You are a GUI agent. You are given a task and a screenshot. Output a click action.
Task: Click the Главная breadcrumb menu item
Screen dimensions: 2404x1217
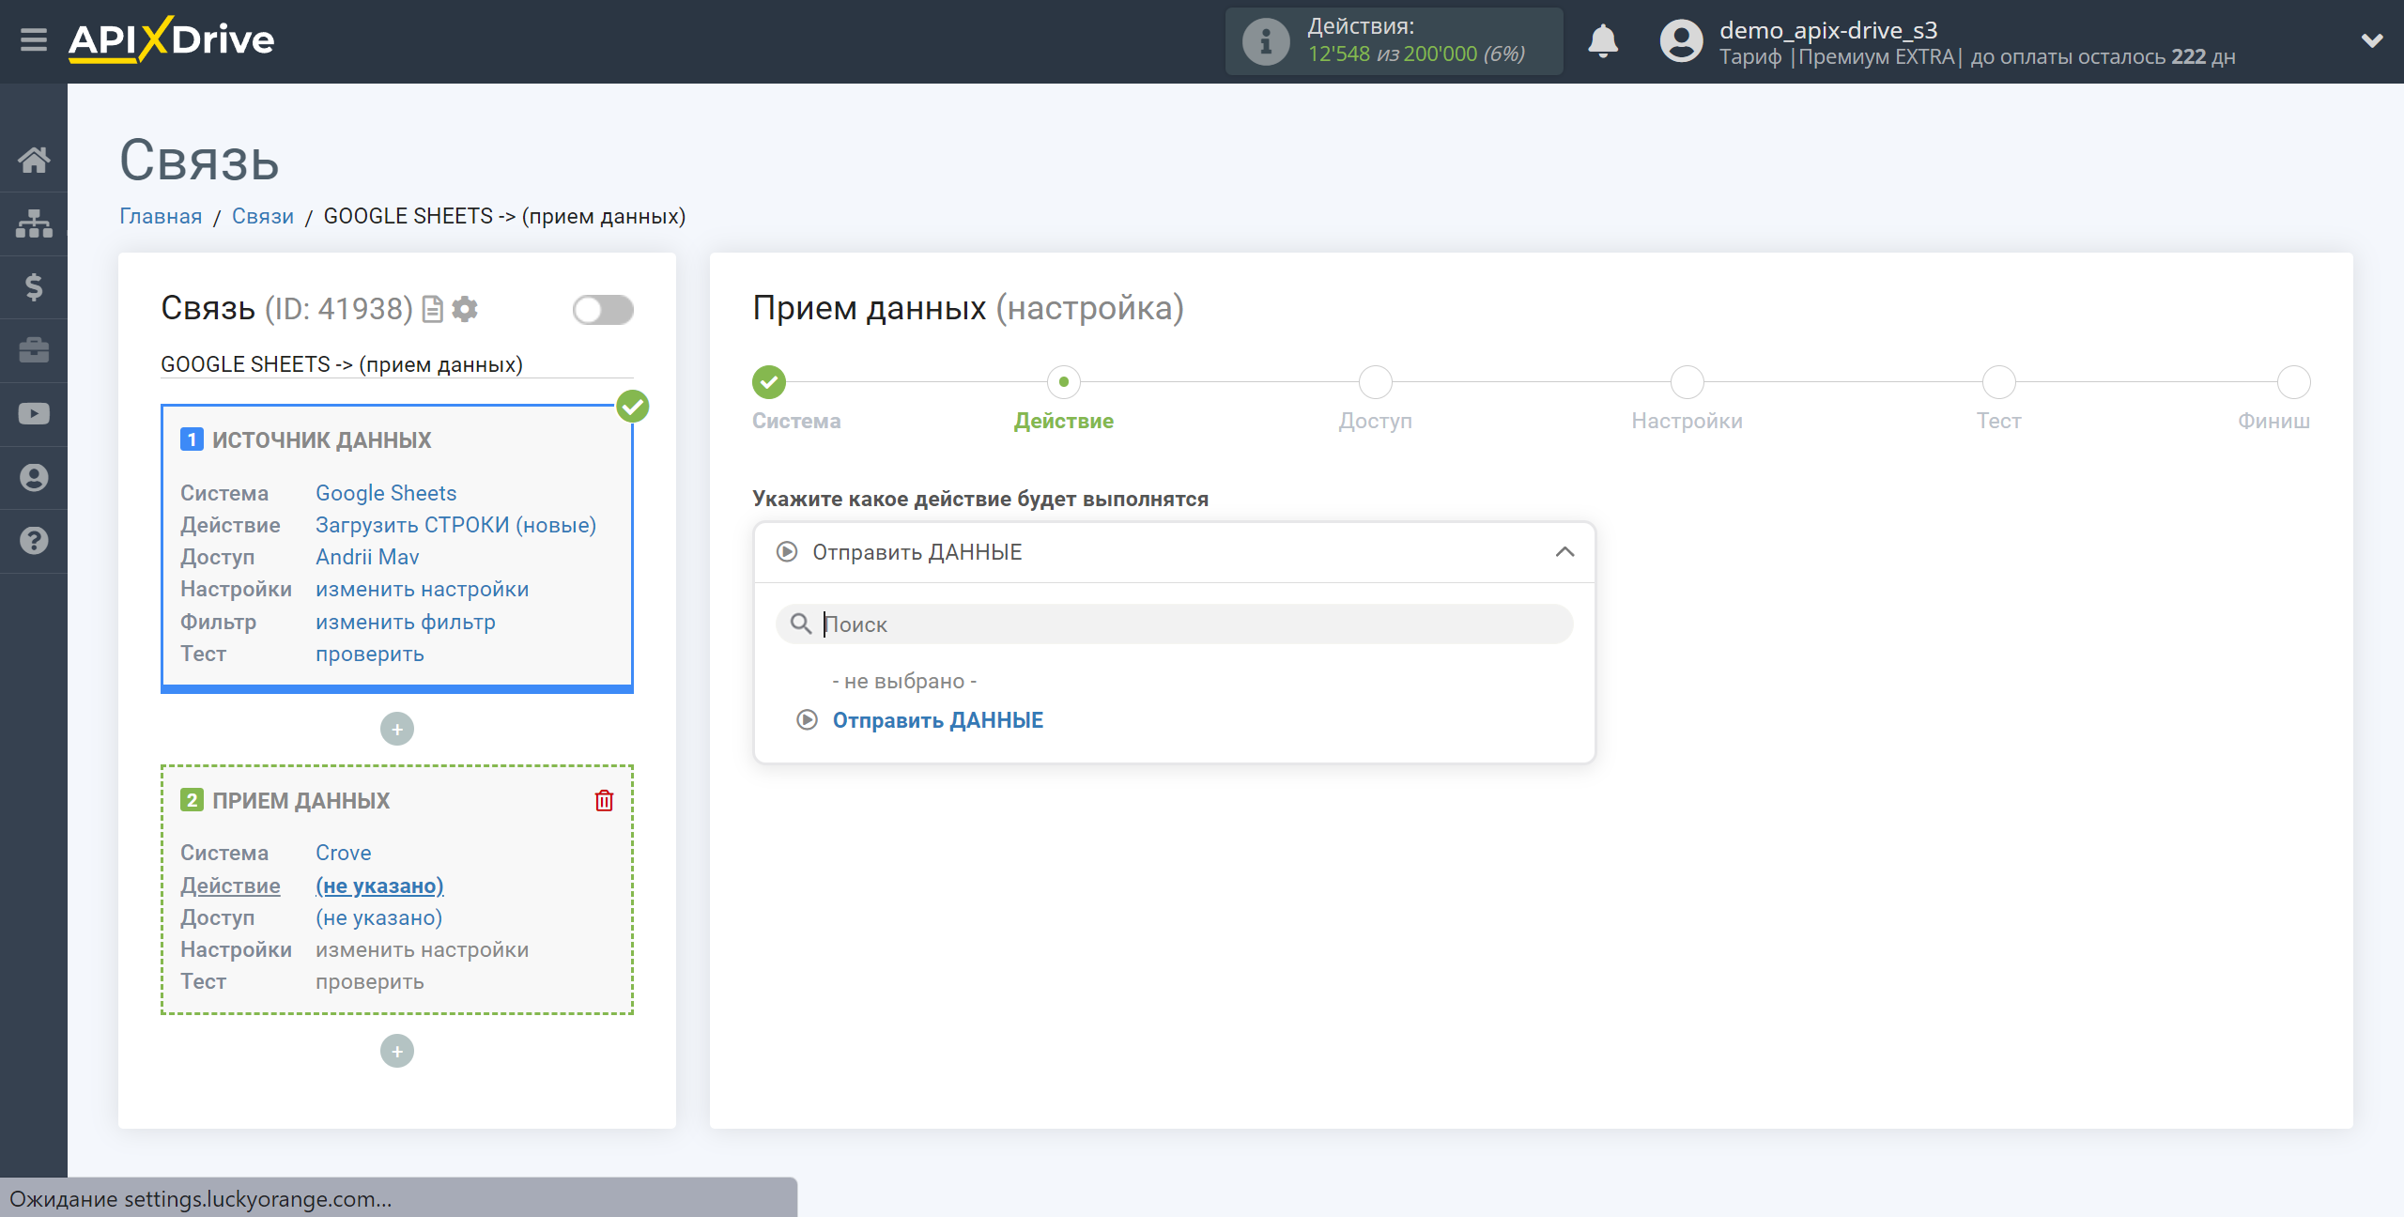[x=162, y=216]
